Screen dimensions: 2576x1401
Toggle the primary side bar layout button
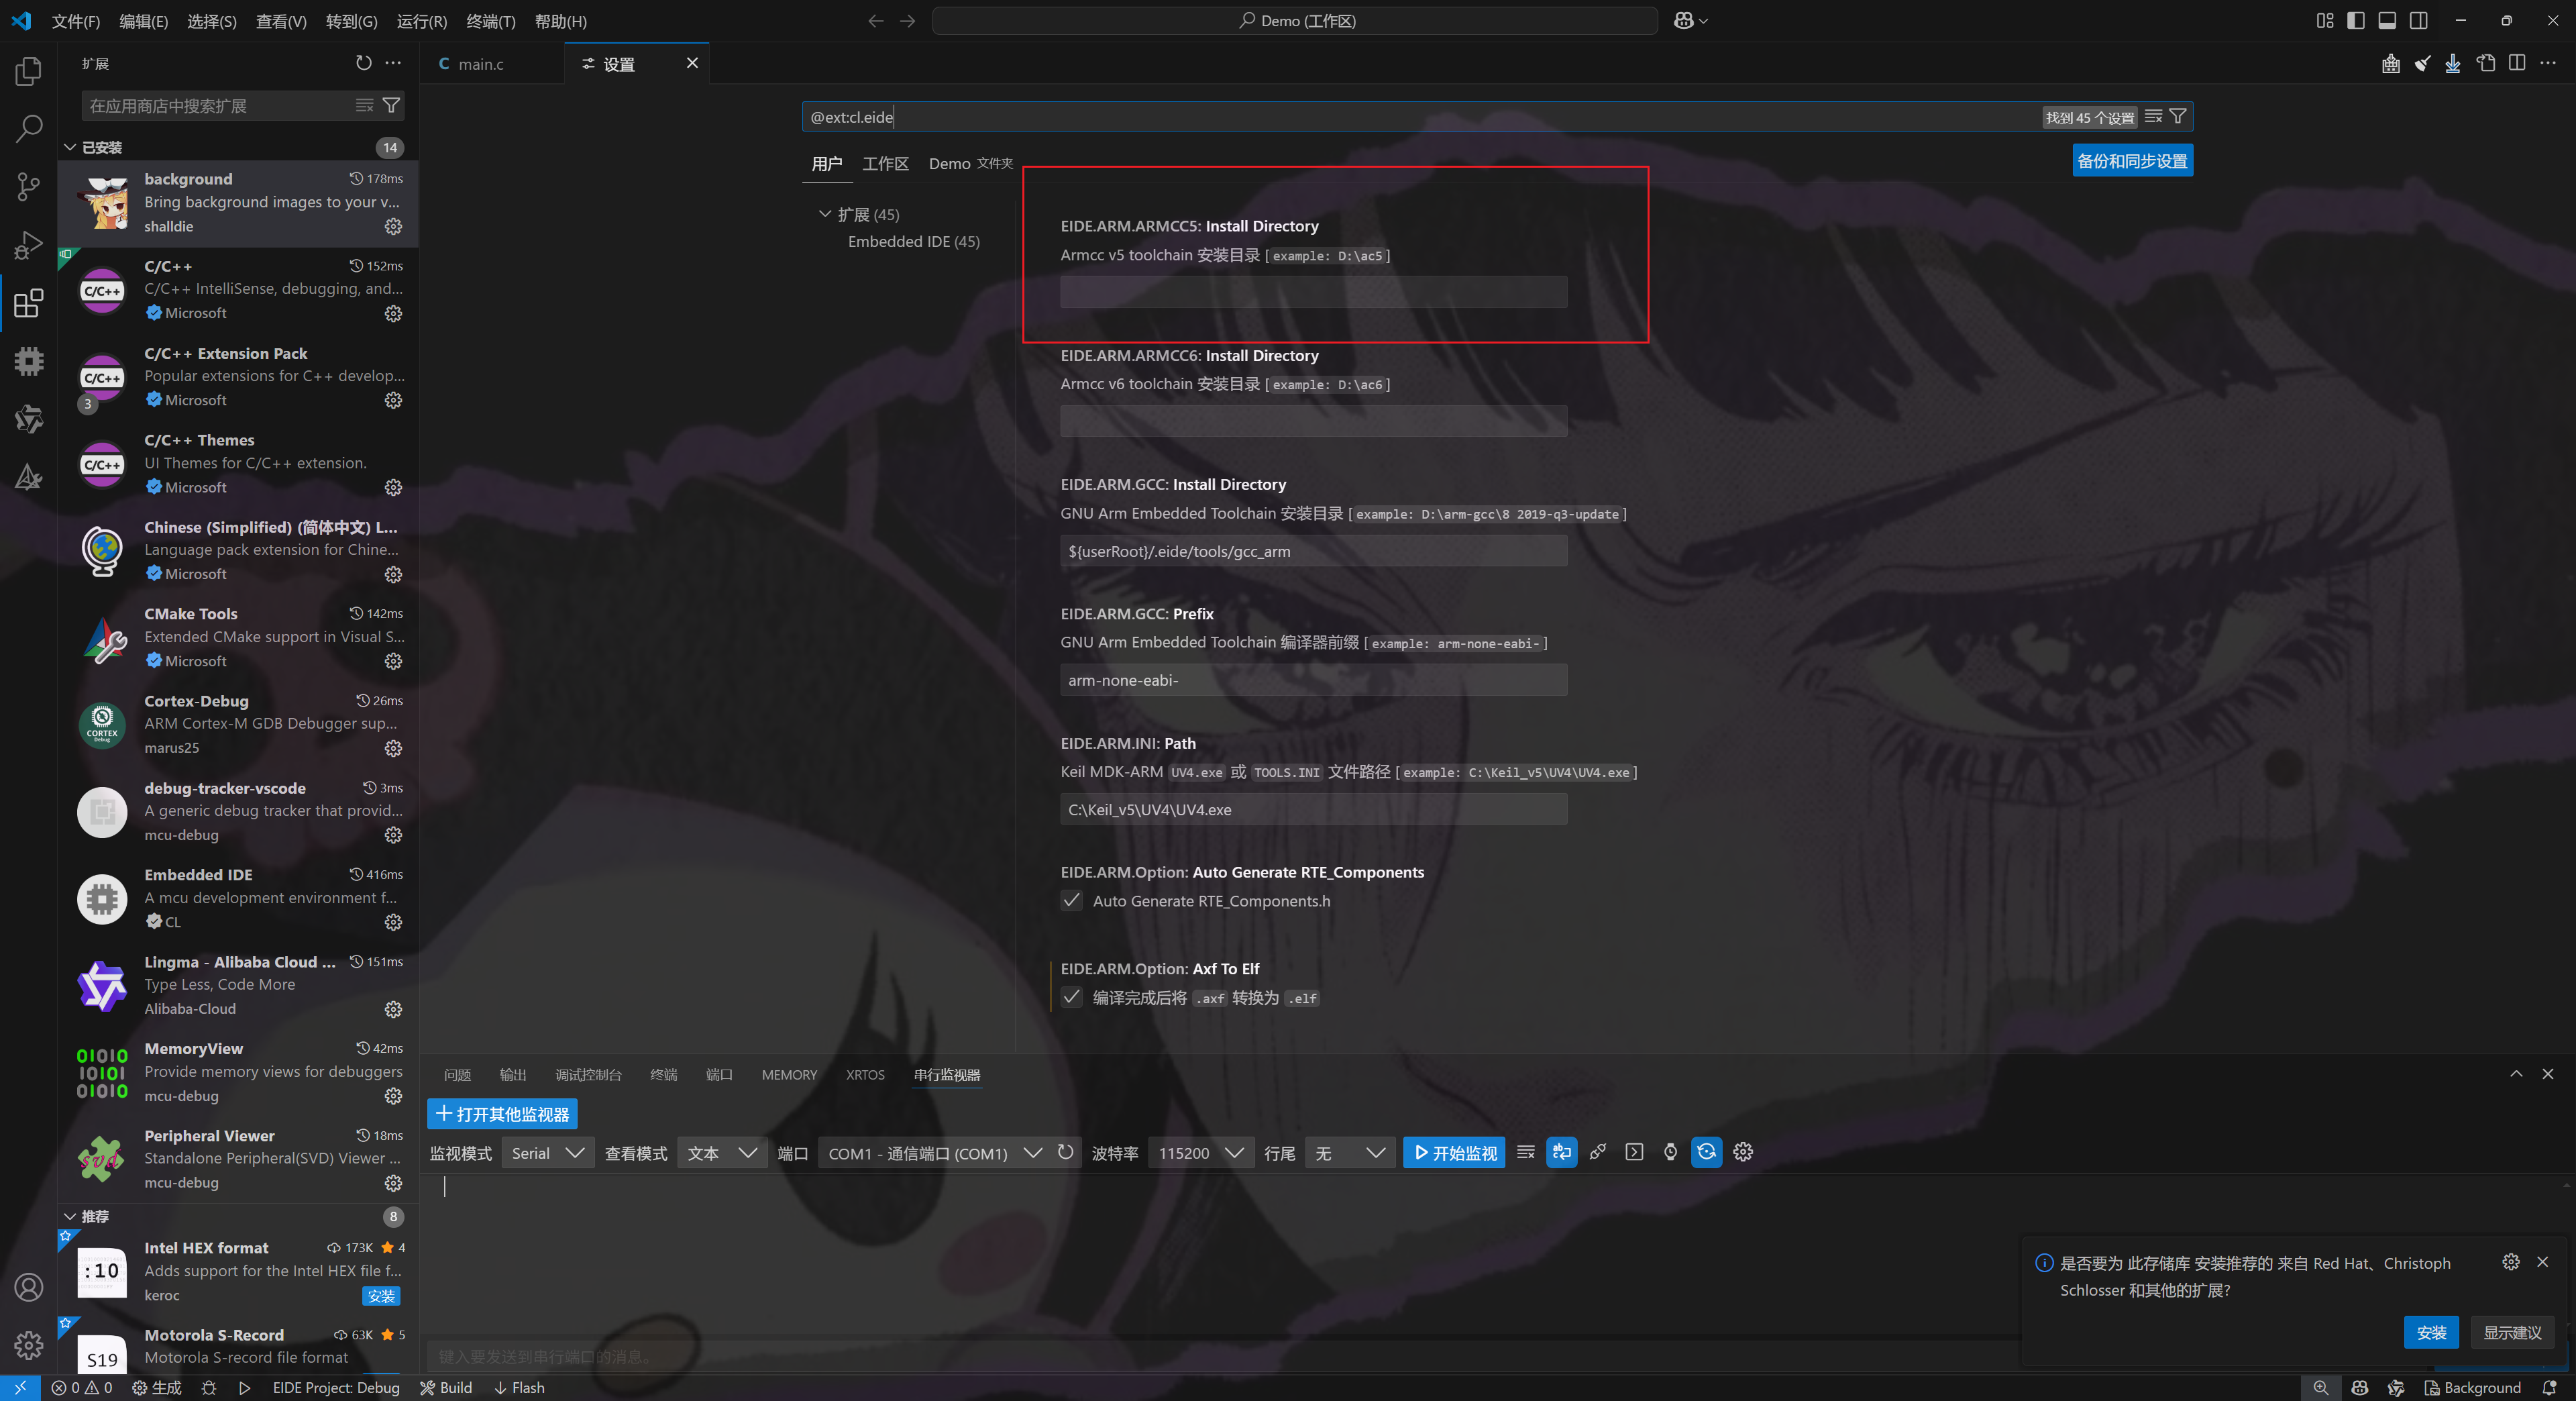click(2356, 21)
